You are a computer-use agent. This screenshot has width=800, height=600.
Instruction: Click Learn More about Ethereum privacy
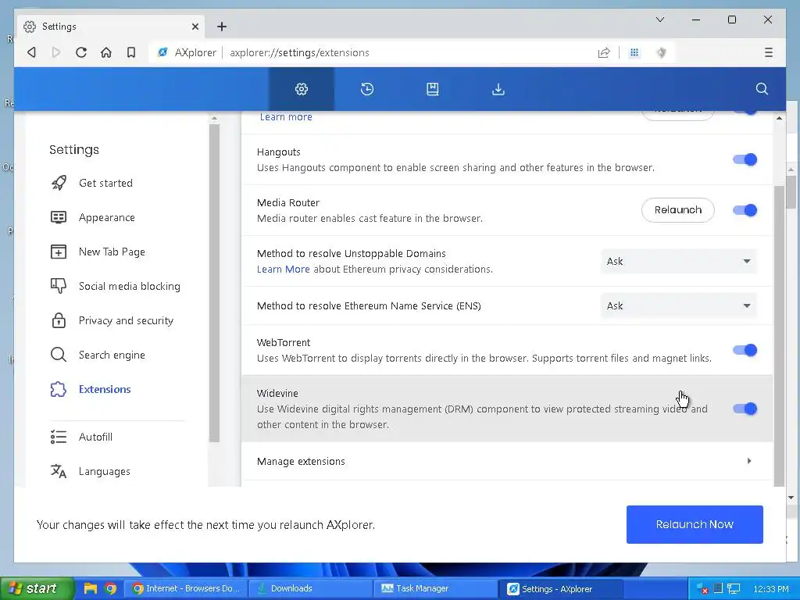click(x=283, y=269)
